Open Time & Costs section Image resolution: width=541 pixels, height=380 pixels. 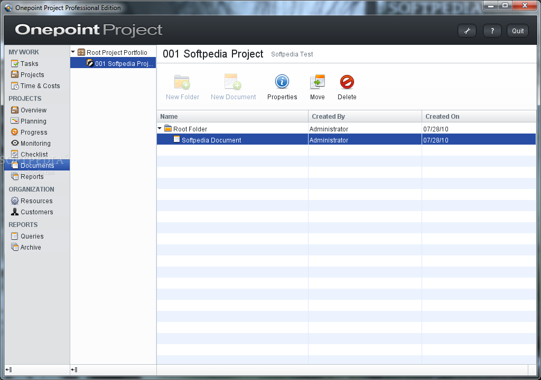(40, 86)
